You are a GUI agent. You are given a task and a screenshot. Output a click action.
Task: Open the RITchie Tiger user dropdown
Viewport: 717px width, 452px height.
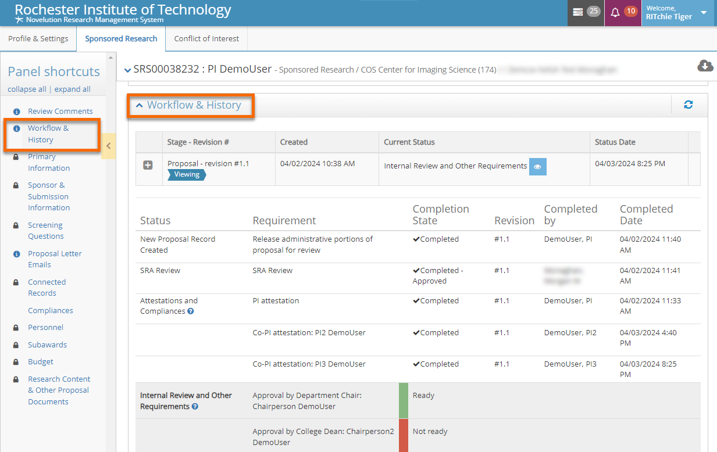(x=704, y=13)
